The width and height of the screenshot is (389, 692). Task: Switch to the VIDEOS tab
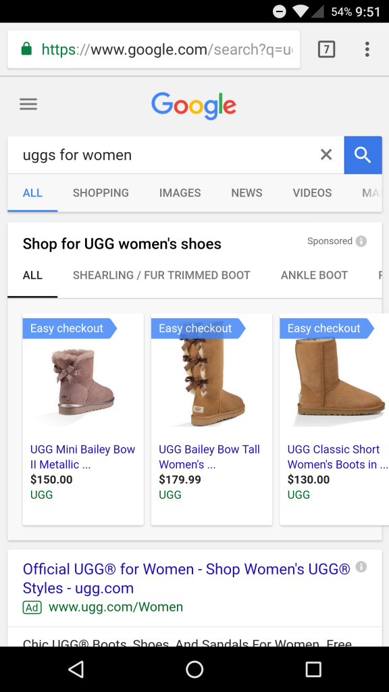[312, 193]
